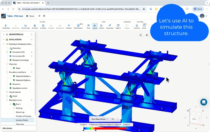Open the Filters panel
Screen dimensions: 210x132
(x=88, y=26)
